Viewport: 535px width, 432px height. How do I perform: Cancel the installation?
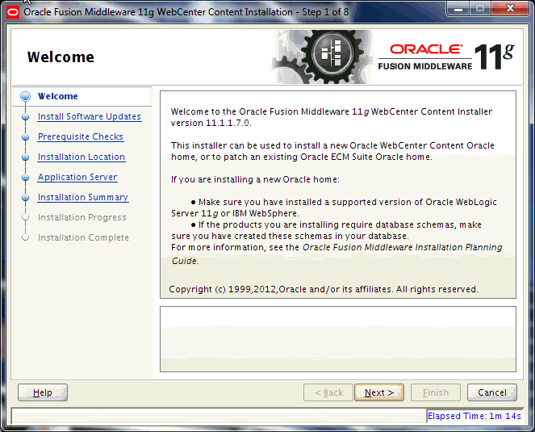(x=492, y=392)
